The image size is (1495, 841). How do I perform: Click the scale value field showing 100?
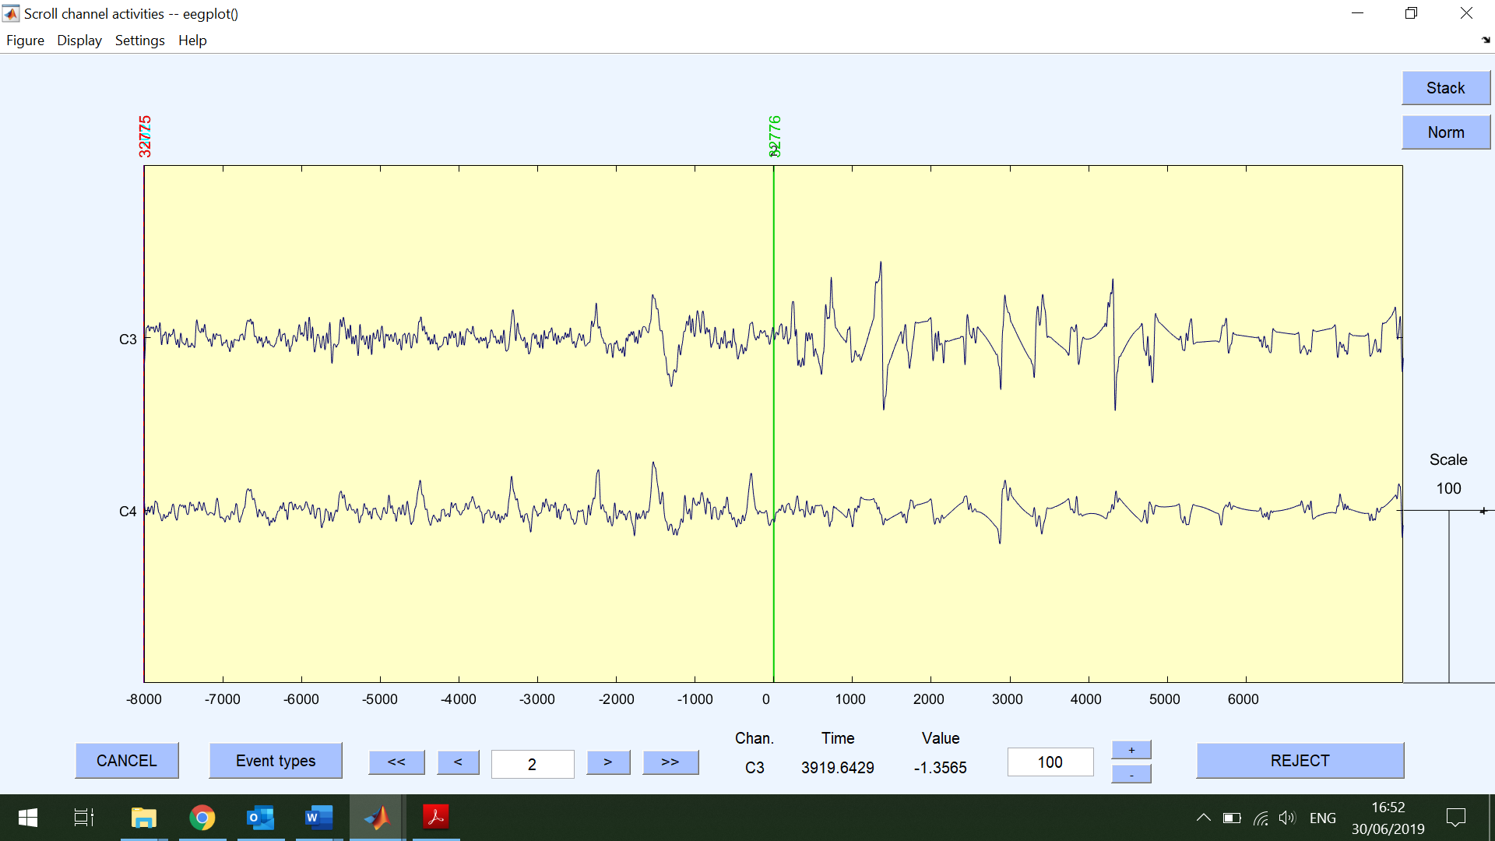pos(1050,762)
